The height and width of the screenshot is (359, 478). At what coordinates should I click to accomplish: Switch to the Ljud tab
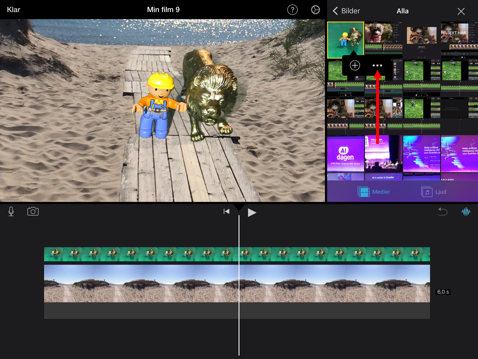(x=434, y=192)
